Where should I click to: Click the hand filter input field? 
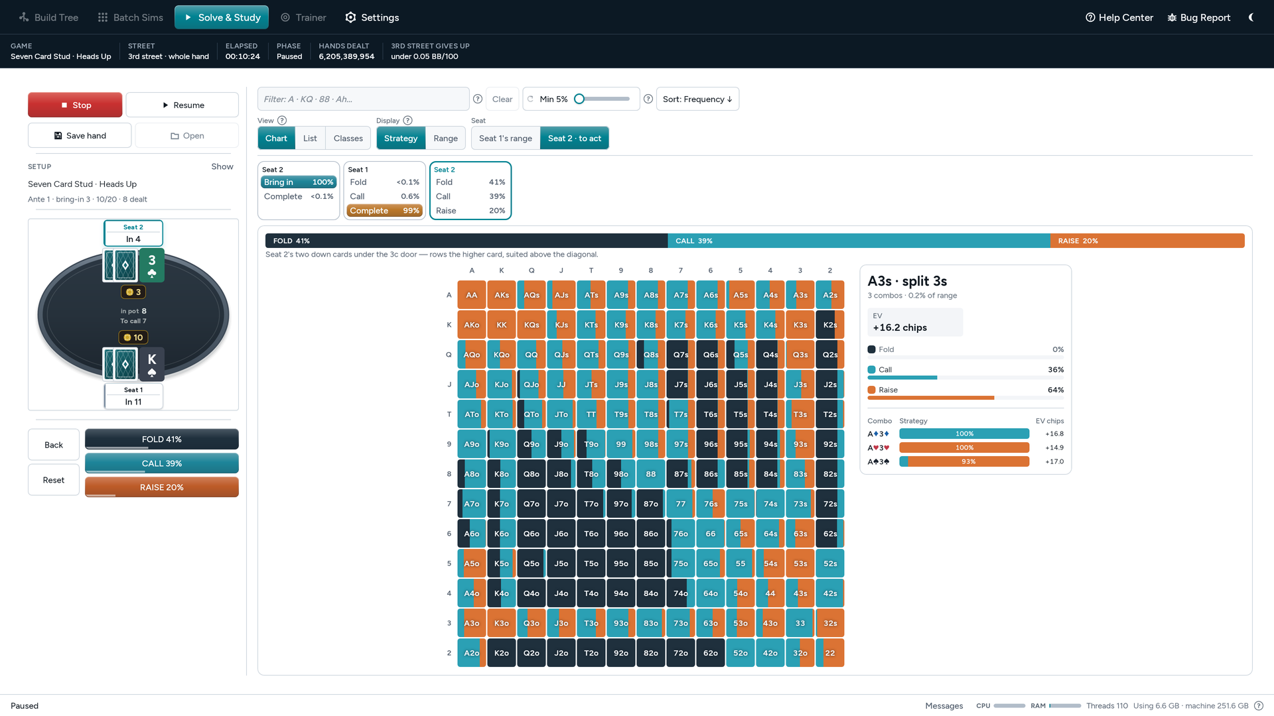pos(363,99)
